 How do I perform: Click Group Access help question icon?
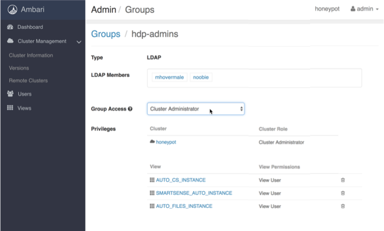click(x=130, y=109)
